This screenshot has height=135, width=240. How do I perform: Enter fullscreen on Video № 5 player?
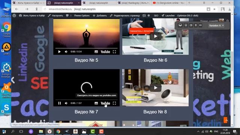(114, 52)
